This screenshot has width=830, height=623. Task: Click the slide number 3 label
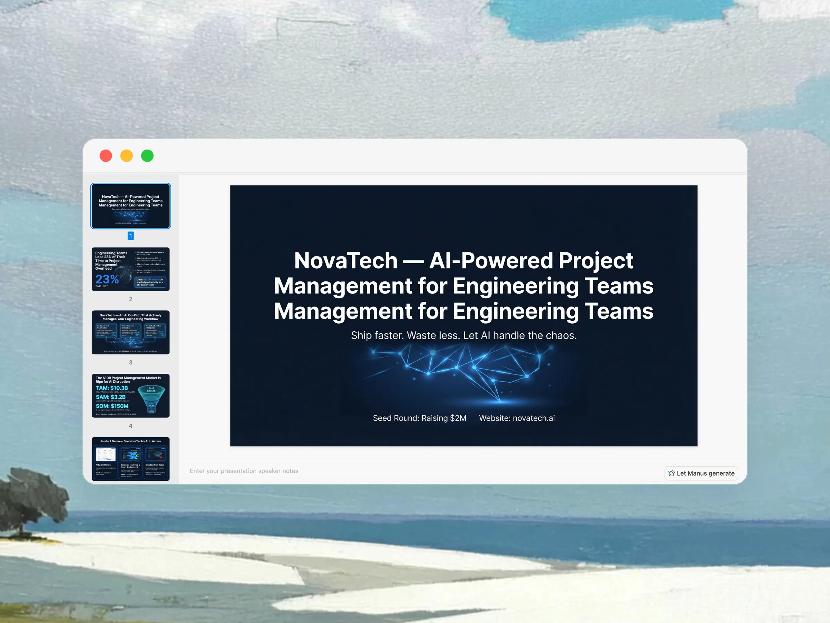coord(131,362)
